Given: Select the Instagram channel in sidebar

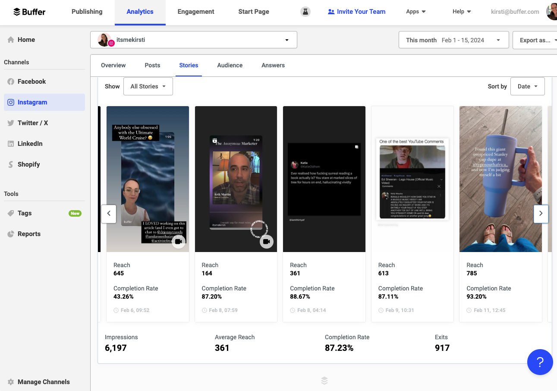Looking at the screenshot, I should 33,102.
